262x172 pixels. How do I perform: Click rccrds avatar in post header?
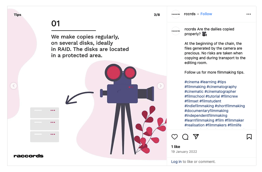[176, 14]
